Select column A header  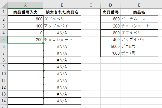click(x=25, y=5)
